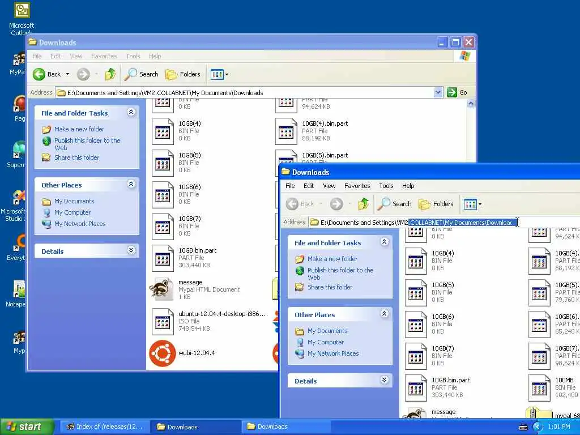The width and height of the screenshot is (580, 435).
Task: Toggle Folders pane in the rear Downloads window
Action: 183,74
